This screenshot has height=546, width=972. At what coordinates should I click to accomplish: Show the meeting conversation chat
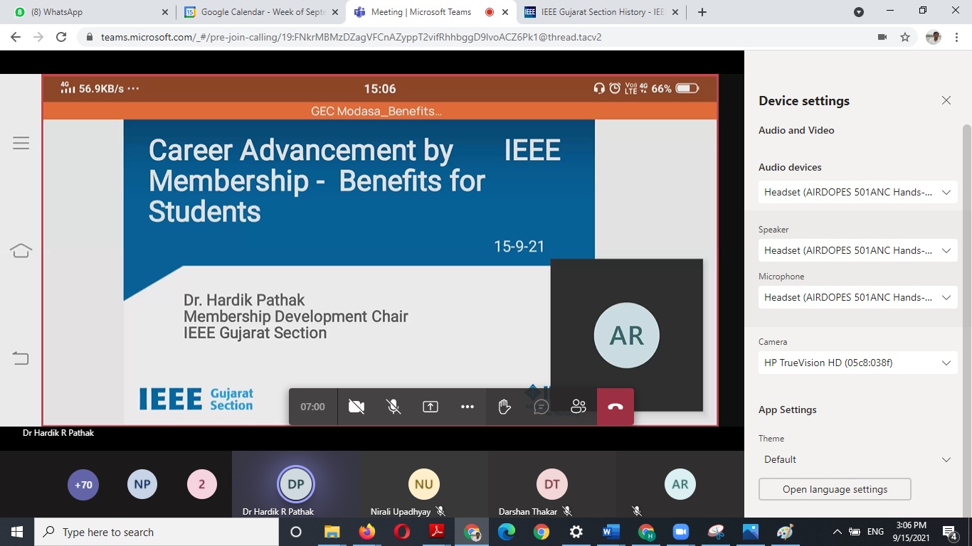[x=542, y=407]
